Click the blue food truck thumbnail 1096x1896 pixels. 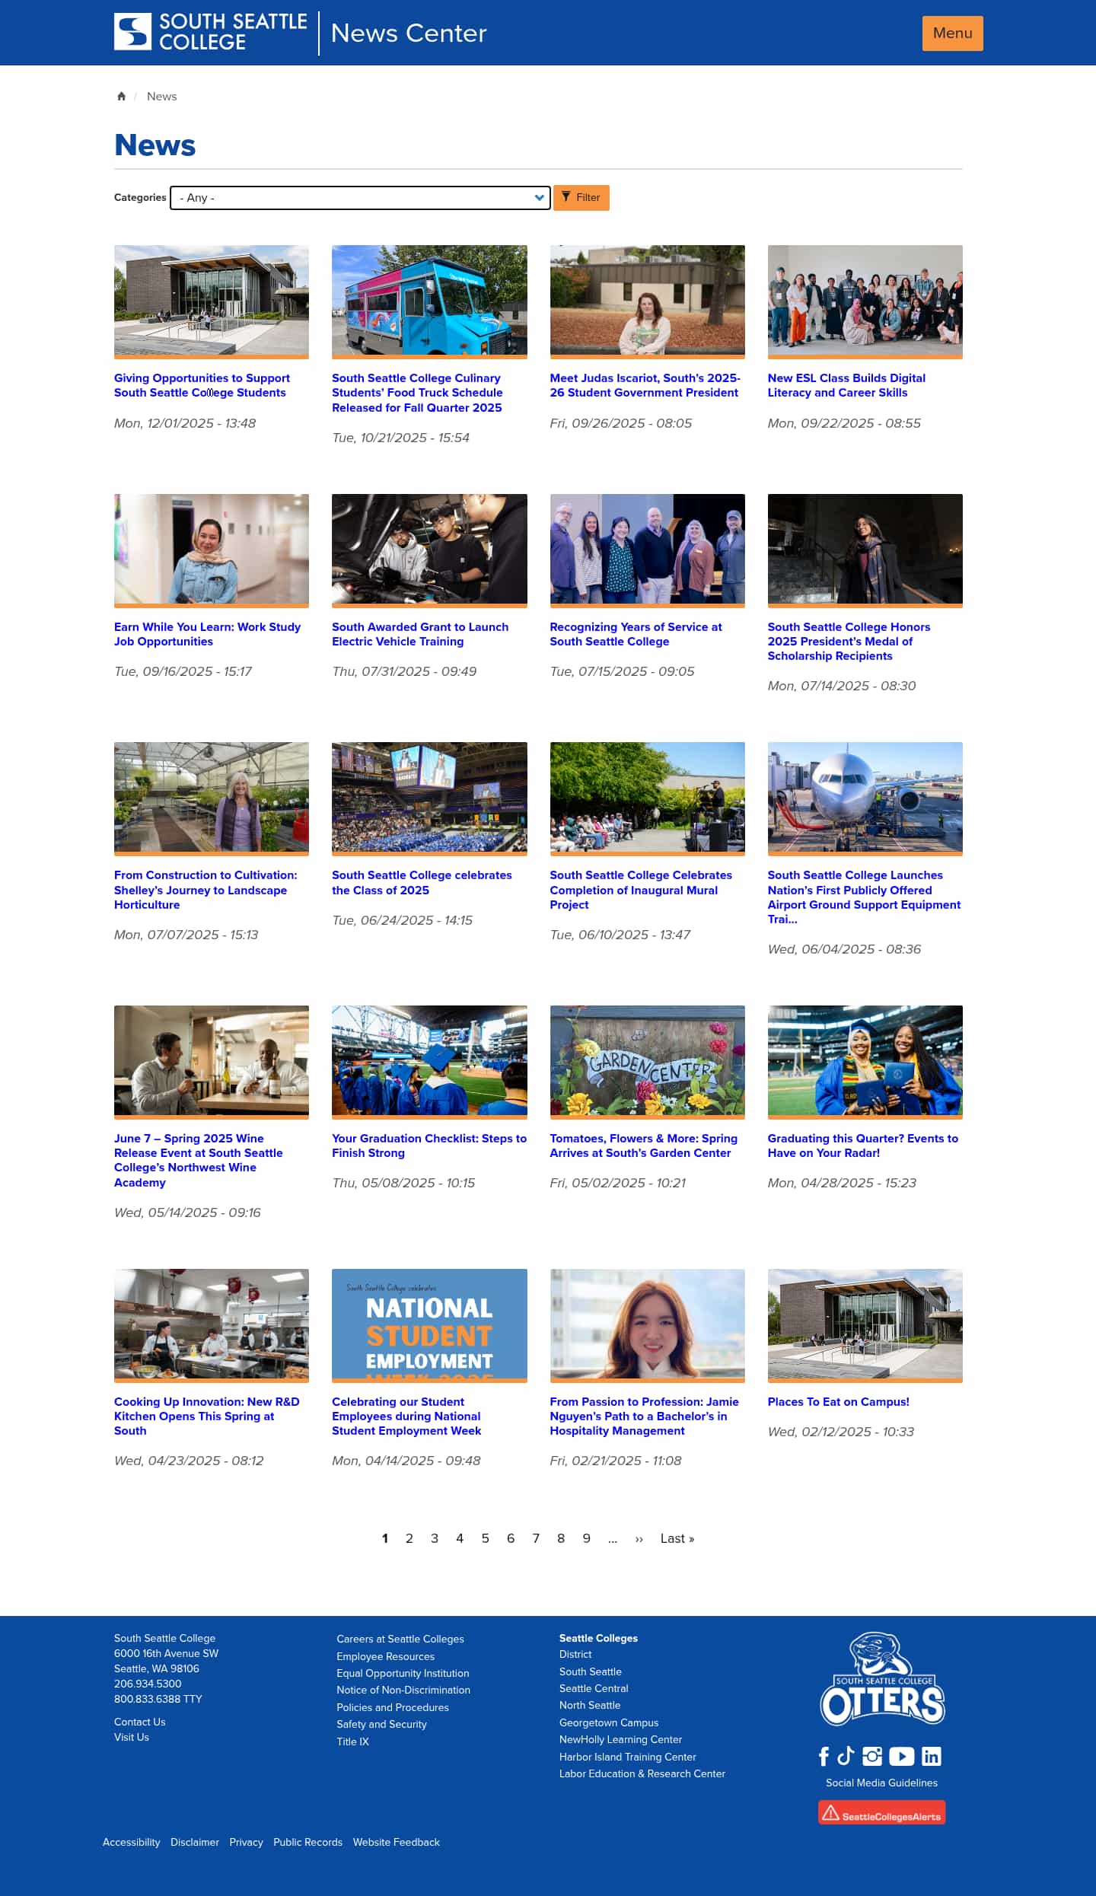pyautogui.click(x=429, y=301)
